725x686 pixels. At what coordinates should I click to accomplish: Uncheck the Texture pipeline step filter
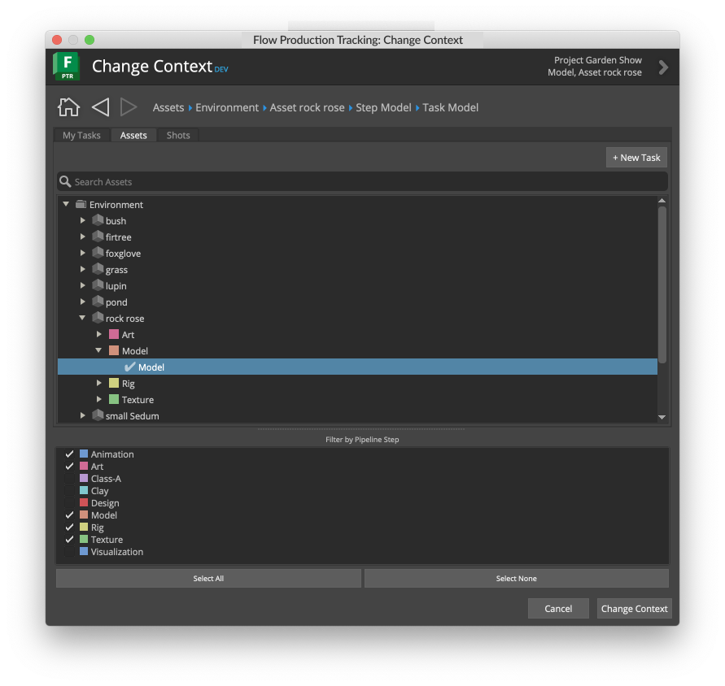click(x=69, y=540)
